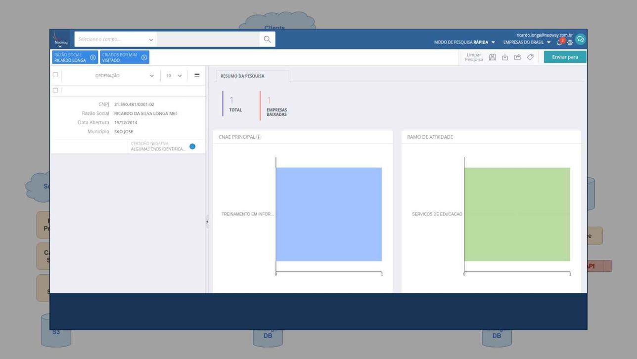Open the chat bubble icon
This screenshot has width=637, height=359.
581,39
